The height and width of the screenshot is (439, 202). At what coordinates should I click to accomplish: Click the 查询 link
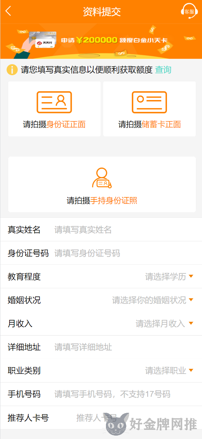click(x=163, y=70)
